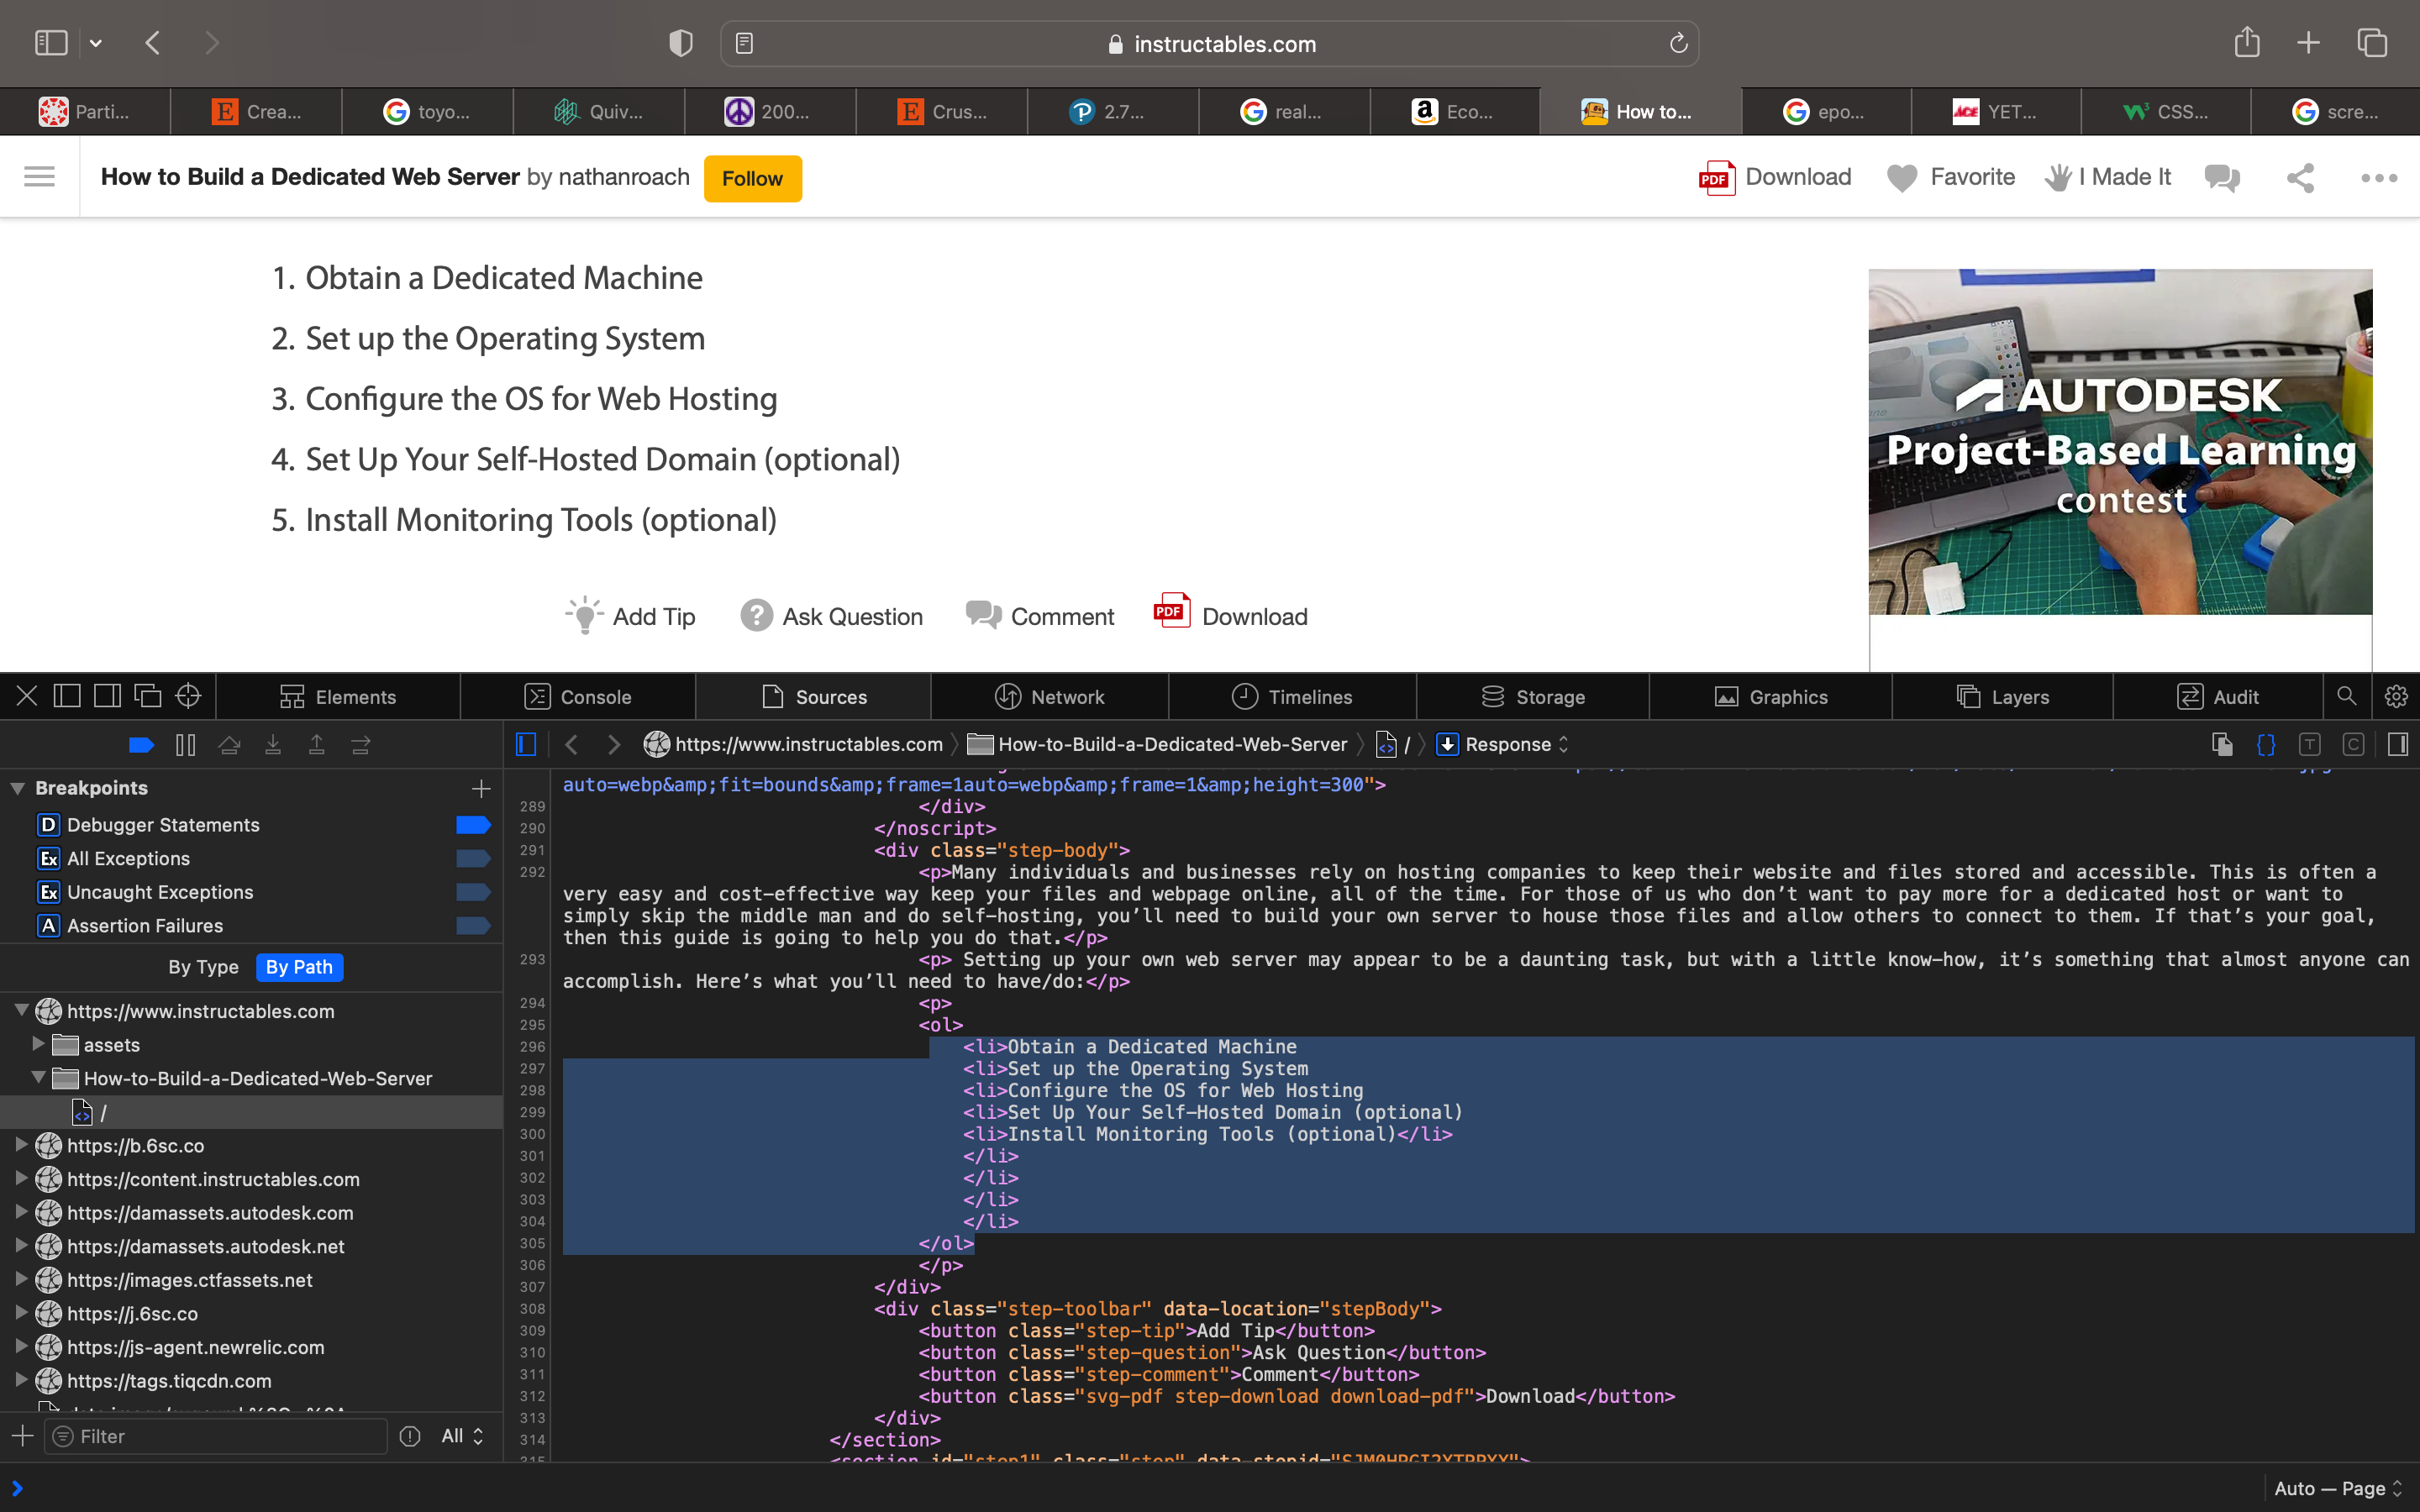2420x1512 pixels.
Task: Toggle All Exceptions breakpoint
Action: [473, 859]
